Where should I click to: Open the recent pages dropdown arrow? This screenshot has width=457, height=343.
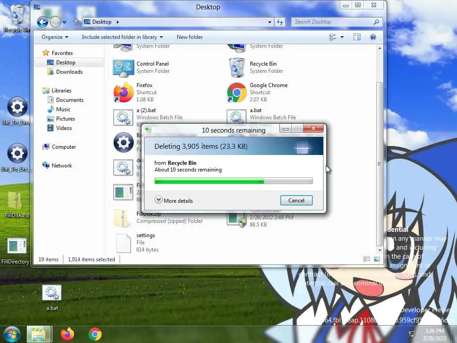pyautogui.click(x=64, y=22)
